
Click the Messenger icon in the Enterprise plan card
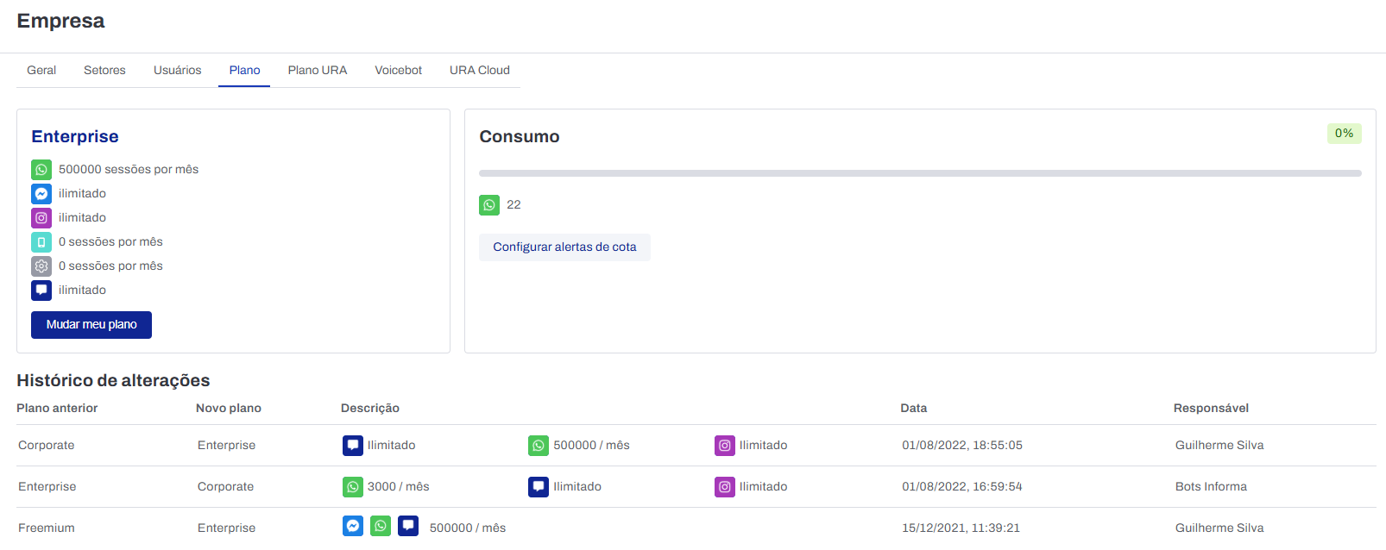click(x=41, y=194)
